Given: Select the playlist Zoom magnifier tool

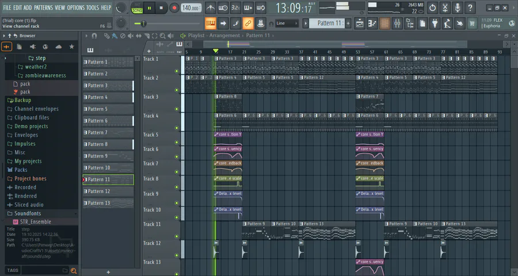Looking at the screenshot, I should (162, 36).
